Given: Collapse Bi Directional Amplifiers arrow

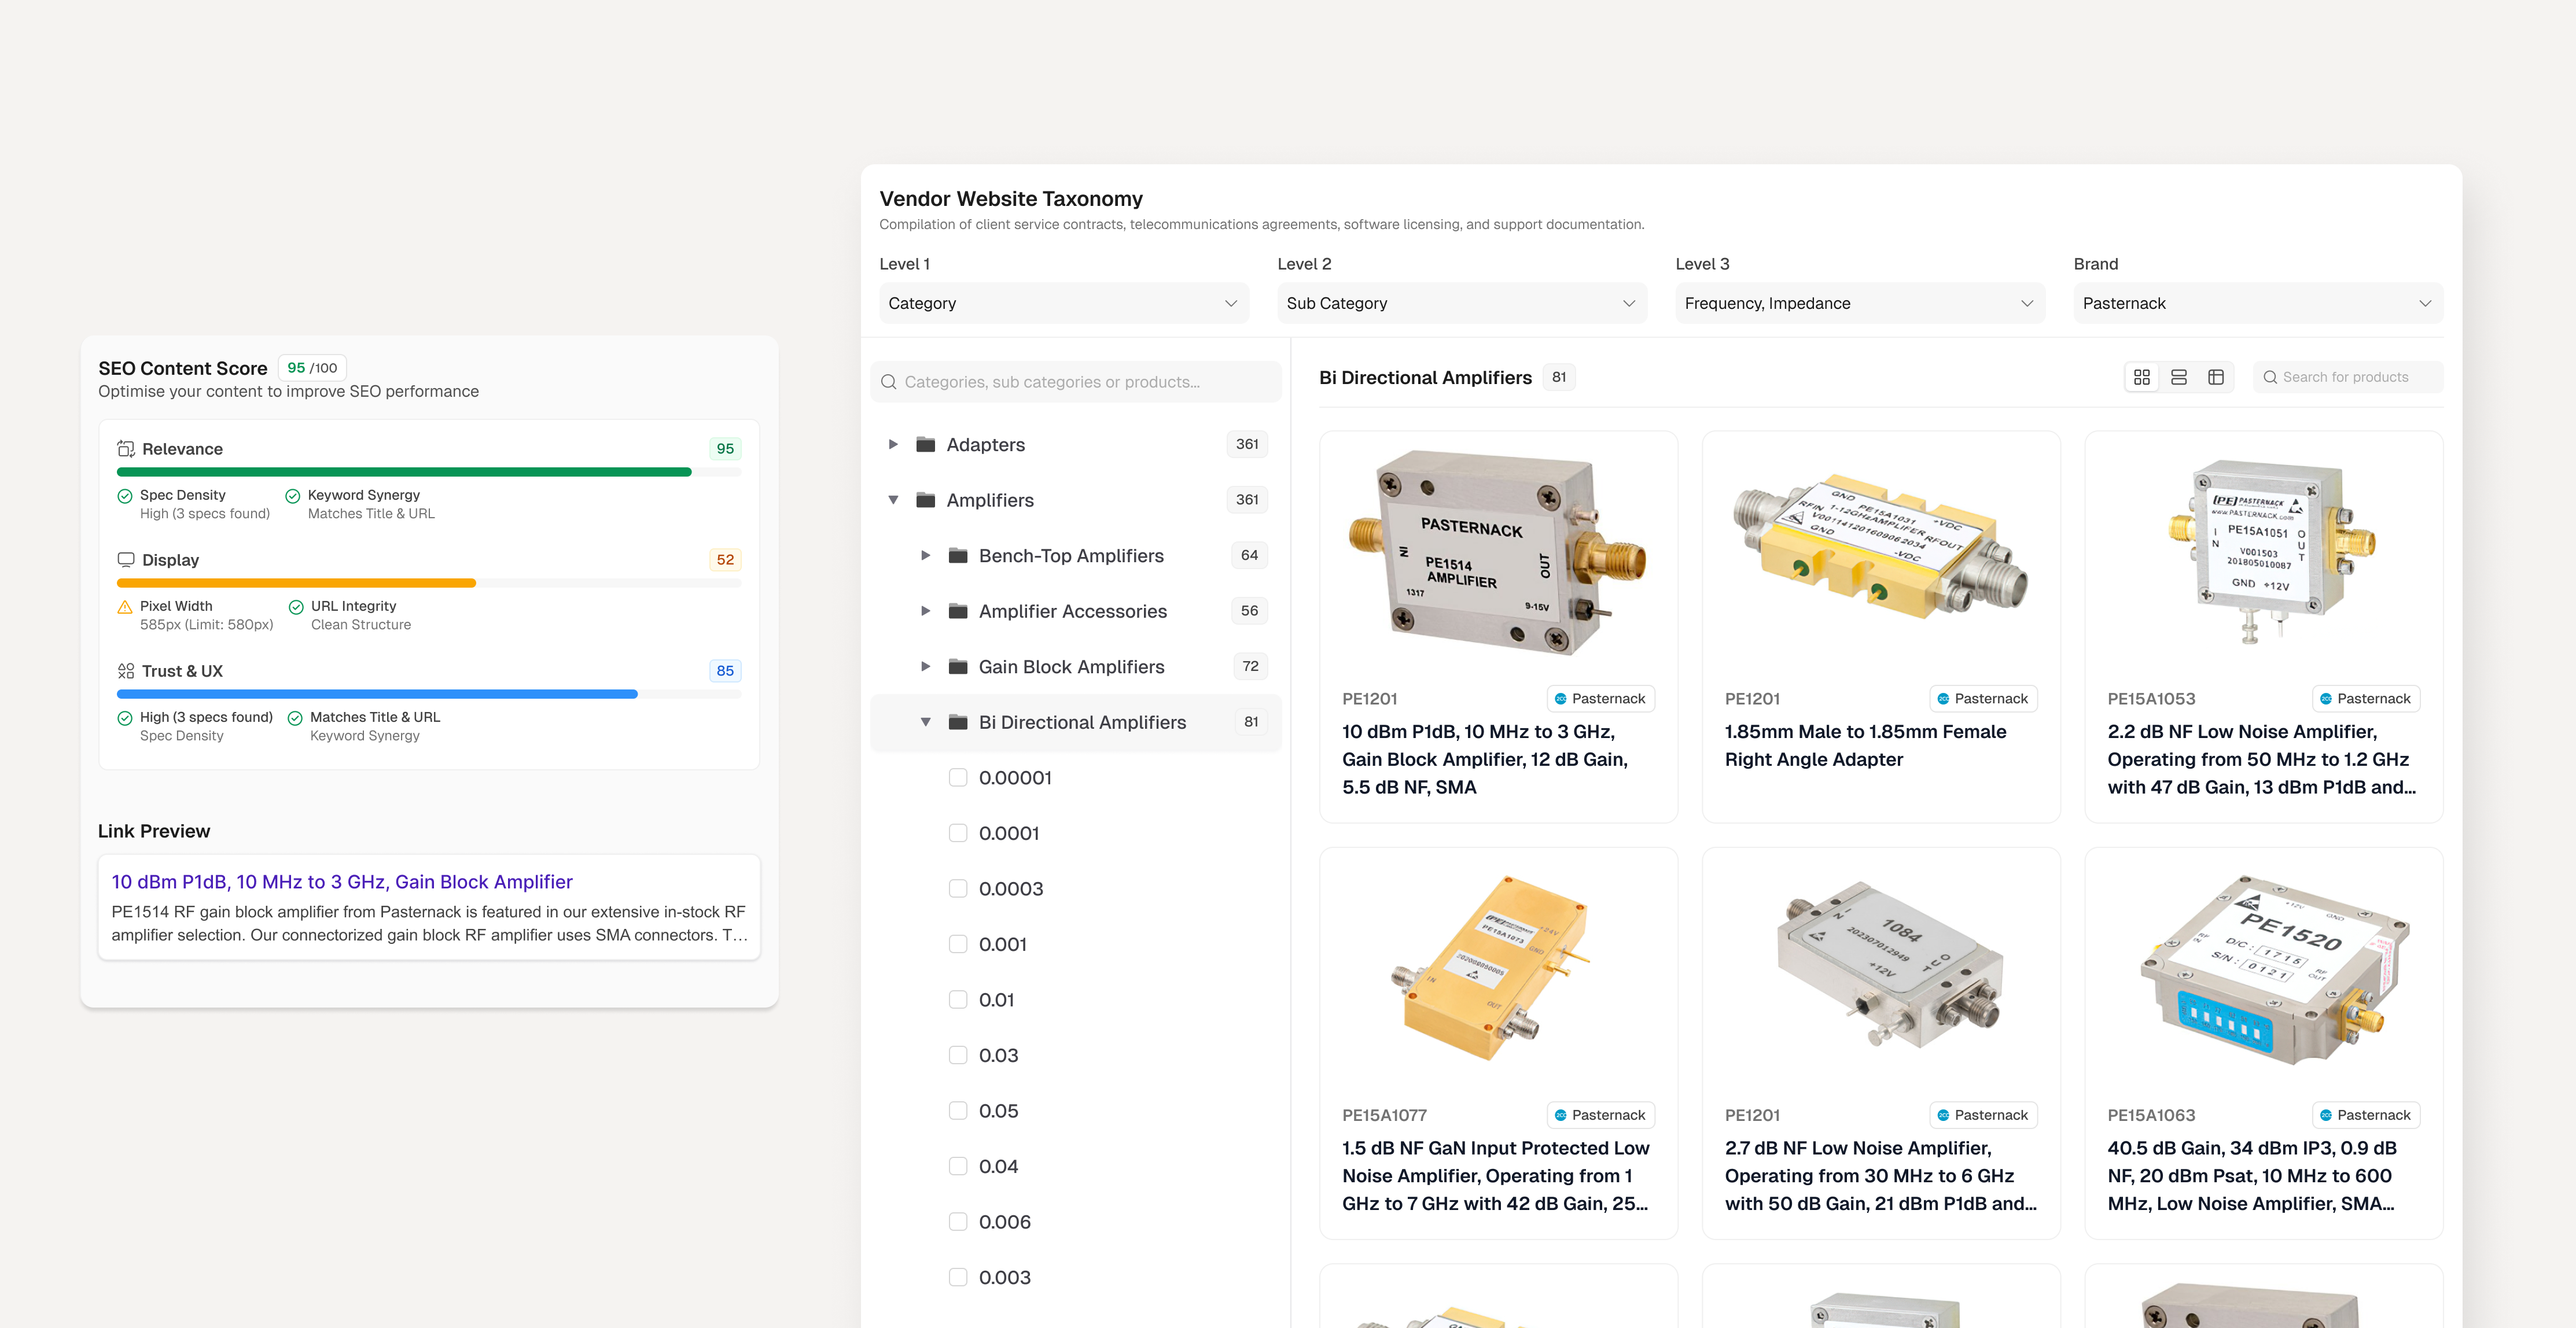Looking at the screenshot, I should point(925,721).
